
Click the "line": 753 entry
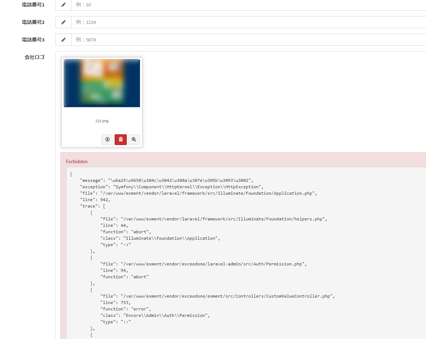(115, 303)
